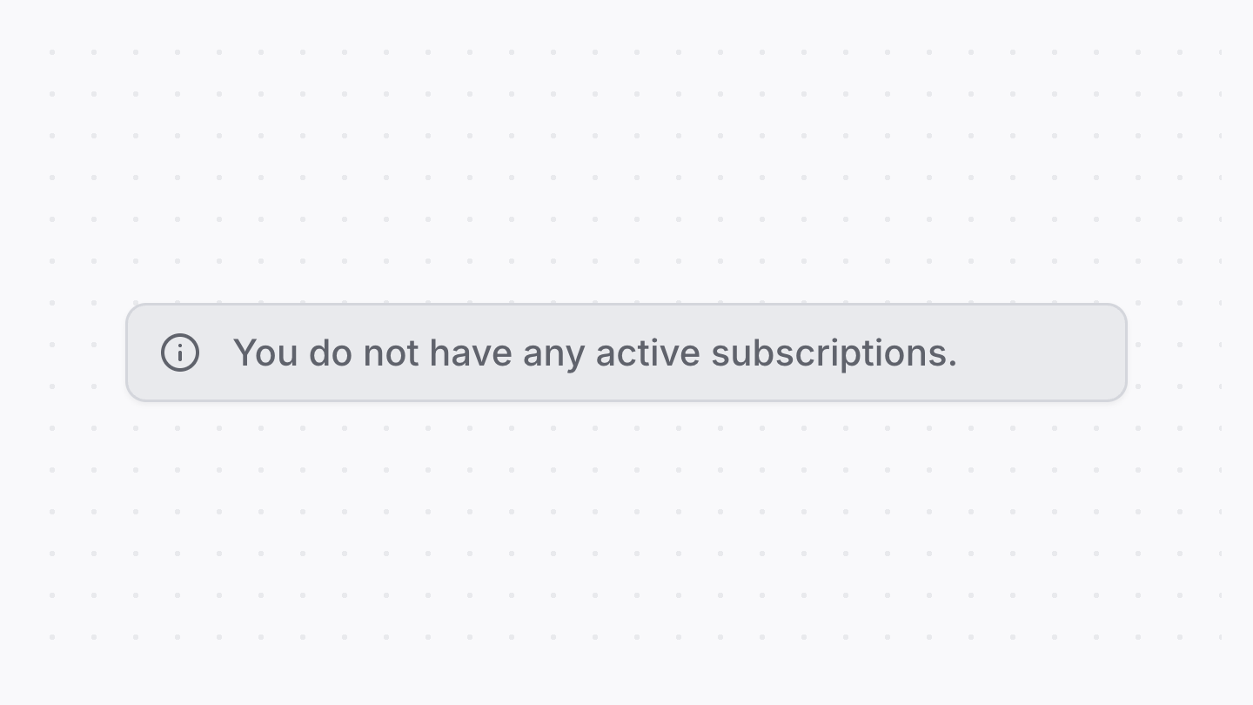
Task: Click the word "subscriptions" in the notice
Action: point(828,353)
